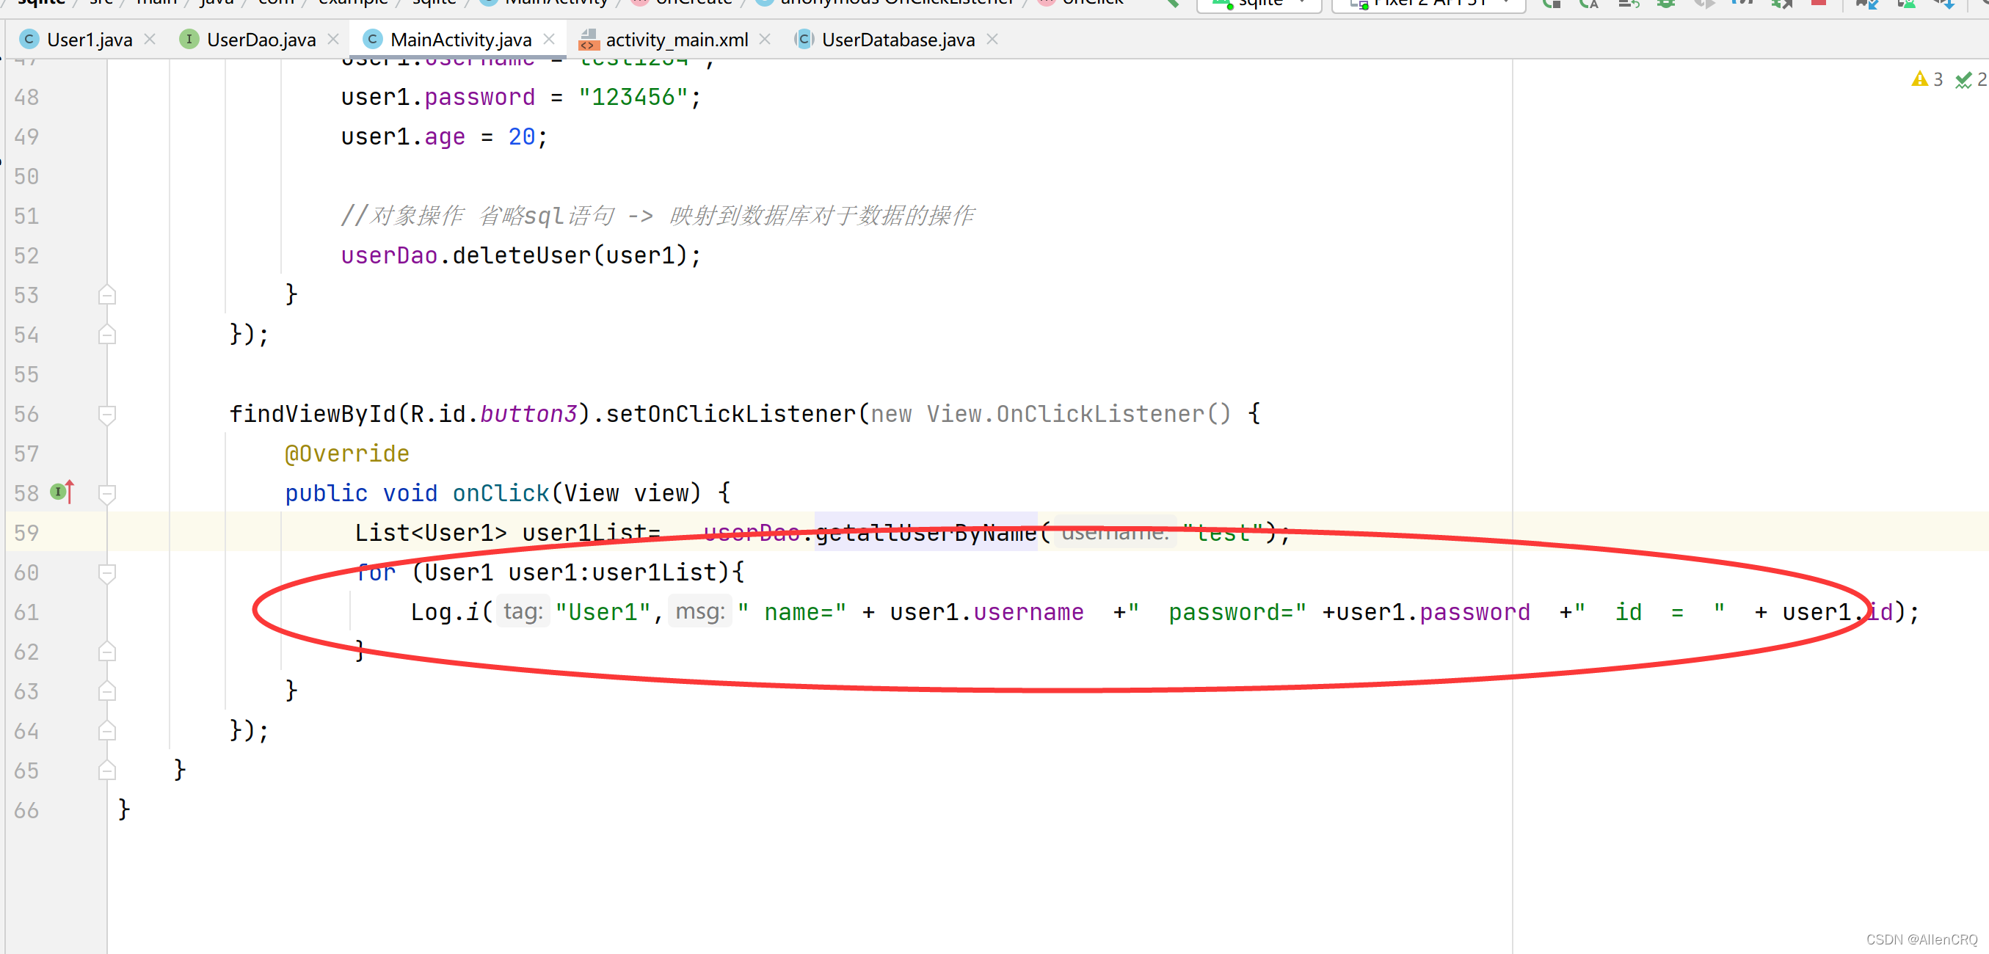This screenshot has height=954, width=1989.
Task: Collapse the fold marker at line 63
Action: pyautogui.click(x=107, y=691)
